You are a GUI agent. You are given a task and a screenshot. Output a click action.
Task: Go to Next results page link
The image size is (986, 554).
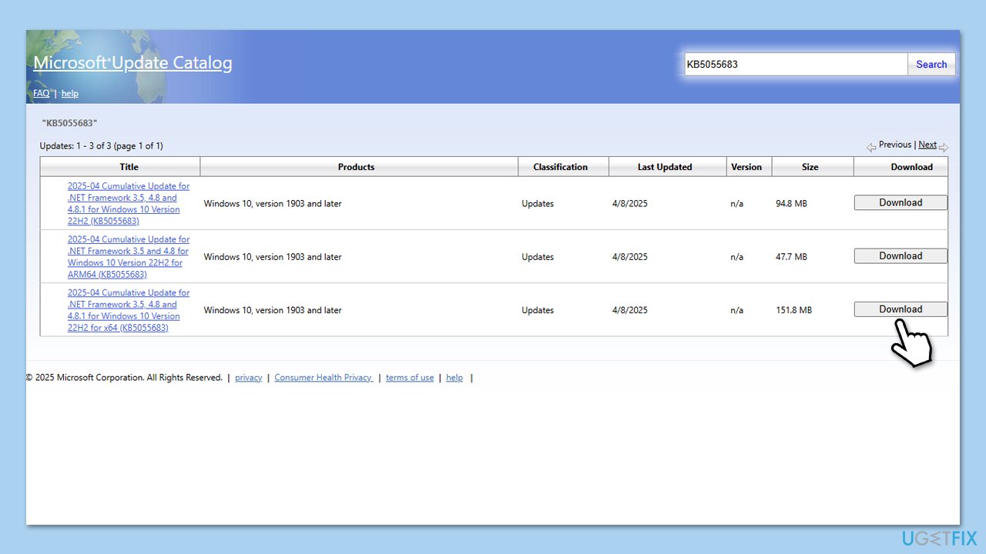click(x=927, y=145)
